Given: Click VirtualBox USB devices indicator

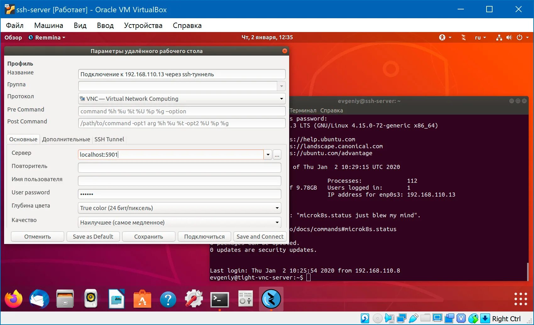Looking at the screenshot, I should click(x=413, y=318).
